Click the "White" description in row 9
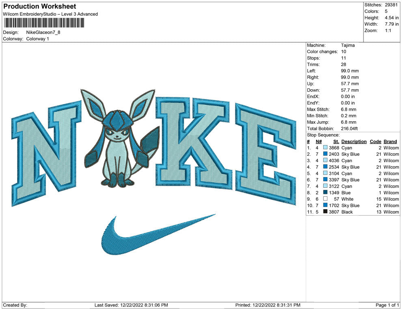This screenshot has width=402, height=309. [x=348, y=199]
